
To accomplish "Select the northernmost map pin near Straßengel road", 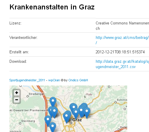I will click(53, 102).
